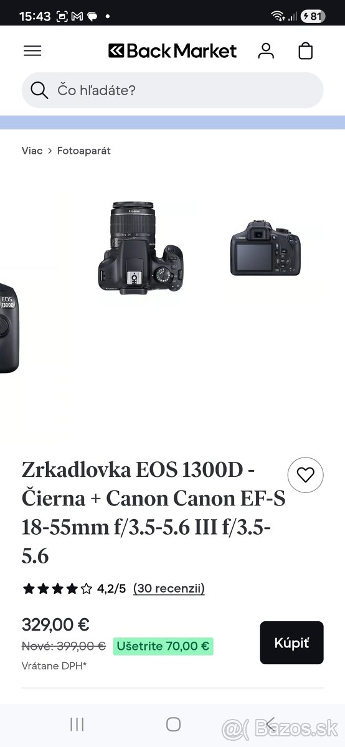Open the shopping bag cart
The height and width of the screenshot is (747, 345).
tap(305, 51)
